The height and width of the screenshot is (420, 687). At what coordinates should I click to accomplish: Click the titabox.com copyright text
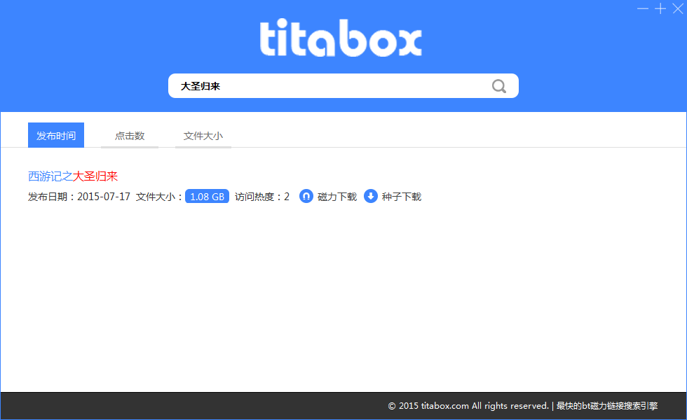click(x=468, y=406)
